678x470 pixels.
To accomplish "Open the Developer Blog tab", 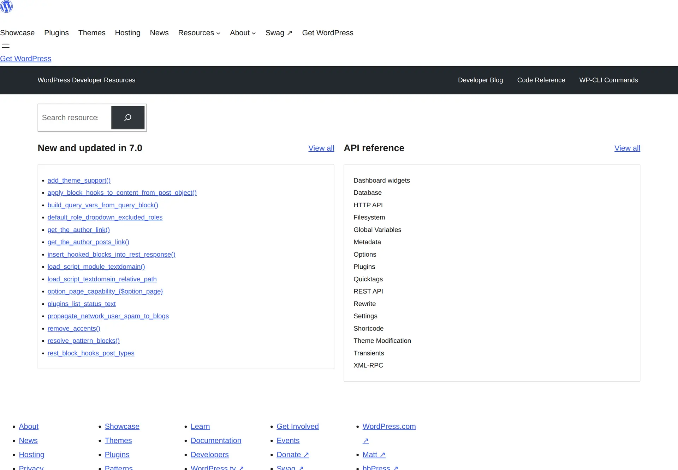I will [x=480, y=80].
